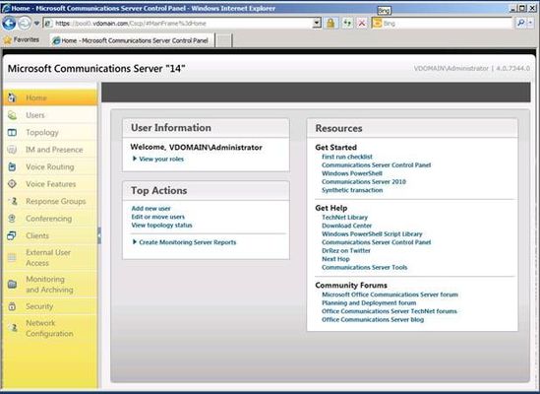Click the browser Forward arrow button

coord(25,24)
